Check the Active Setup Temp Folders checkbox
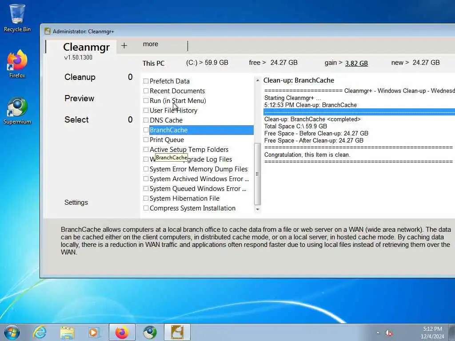The image size is (455, 341). click(146, 150)
